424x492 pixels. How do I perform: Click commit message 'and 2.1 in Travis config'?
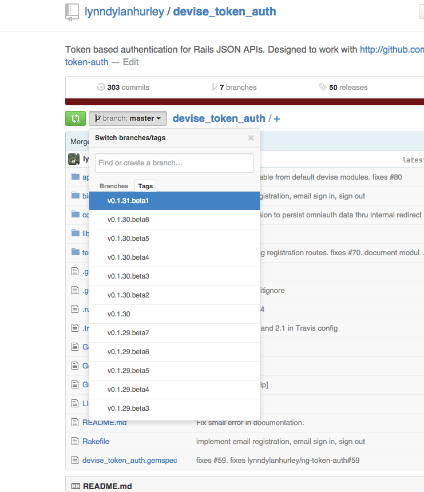[x=299, y=328]
